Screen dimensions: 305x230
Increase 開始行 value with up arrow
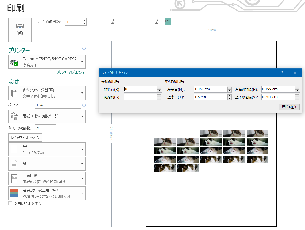[159, 88]
